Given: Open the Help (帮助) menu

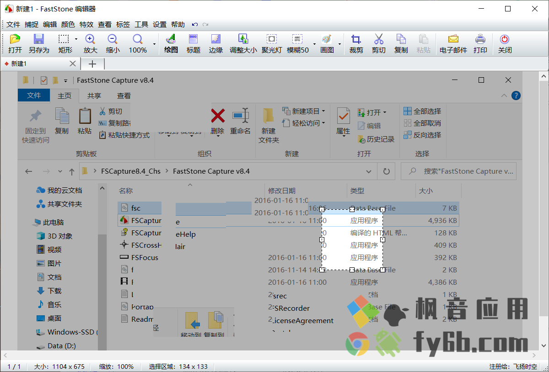Looking at the screenshot, I should click(178, 25).
